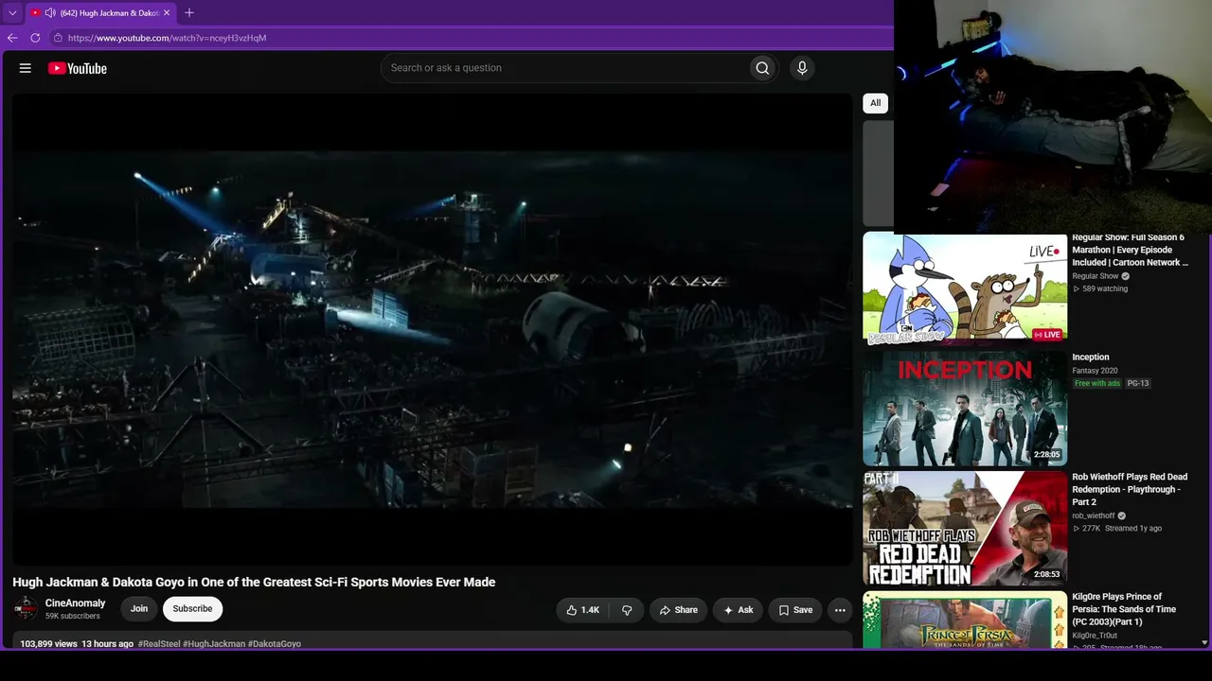This screenshot has height=681, width=1212.
Task: Mute the tab via its speaker icon
Action: (50, 13)
